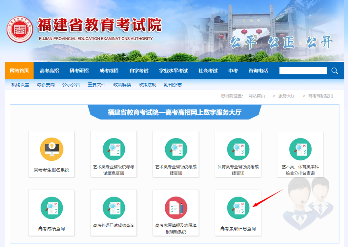Open the 政策解读 section link
The width and height of the screenshot is (348, 247).
pyautogui.click(x=122, y=84)
